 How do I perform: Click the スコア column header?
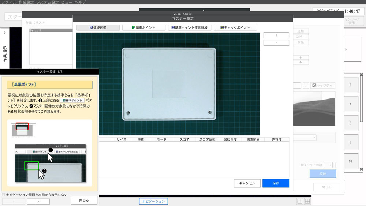[x=184, y=139]
